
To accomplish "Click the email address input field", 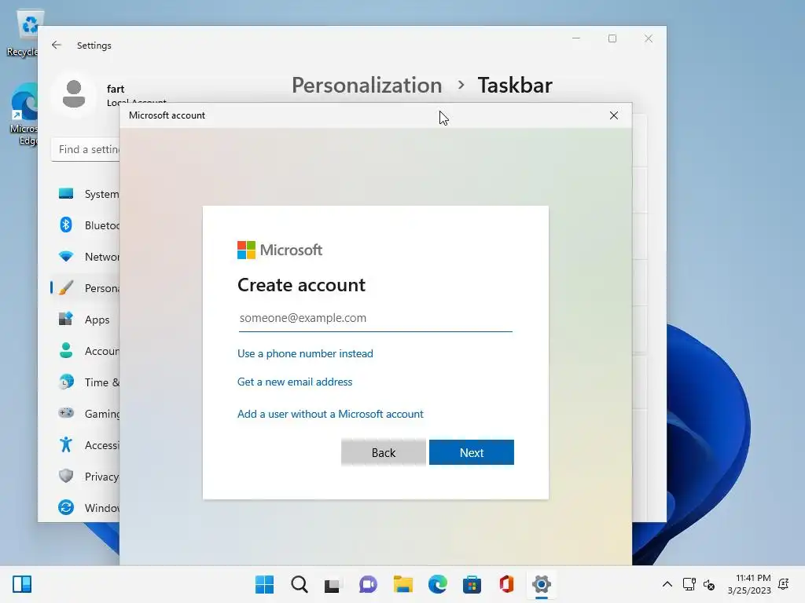I will (375, 318).
